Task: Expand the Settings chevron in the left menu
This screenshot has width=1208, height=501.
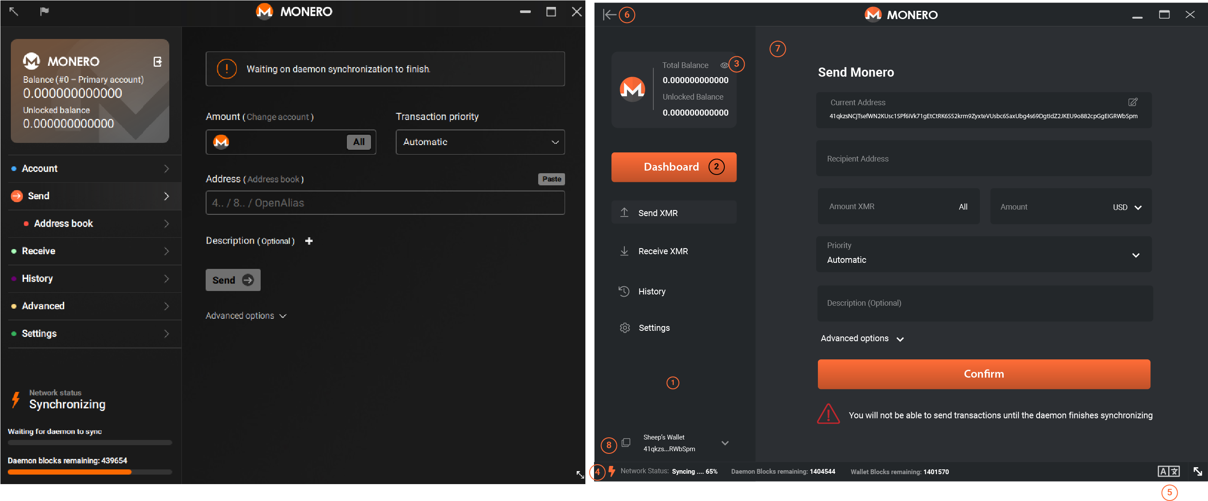Action: pos(166,333)
